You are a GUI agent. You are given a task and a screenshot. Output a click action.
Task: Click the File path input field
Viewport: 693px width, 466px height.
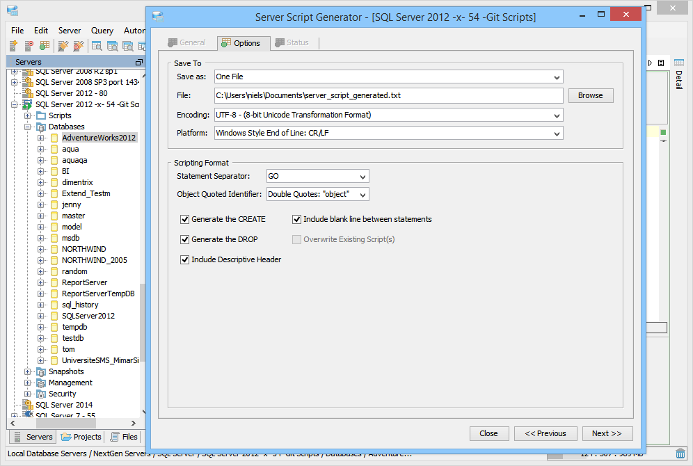[x=388, y=95]
